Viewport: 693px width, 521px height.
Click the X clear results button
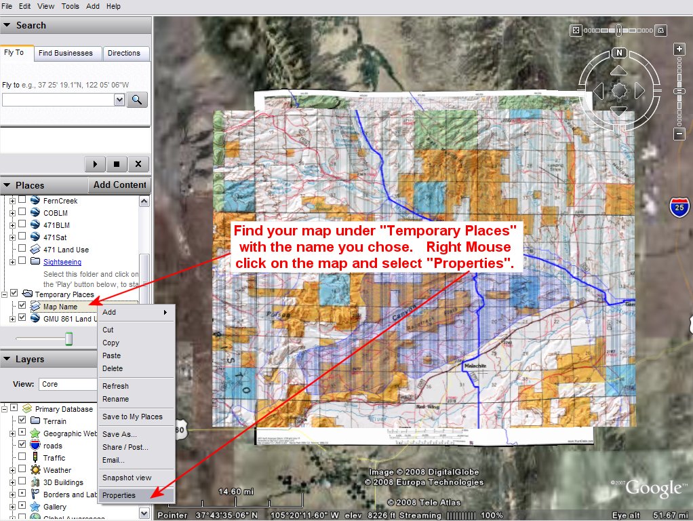pos(138,164)
